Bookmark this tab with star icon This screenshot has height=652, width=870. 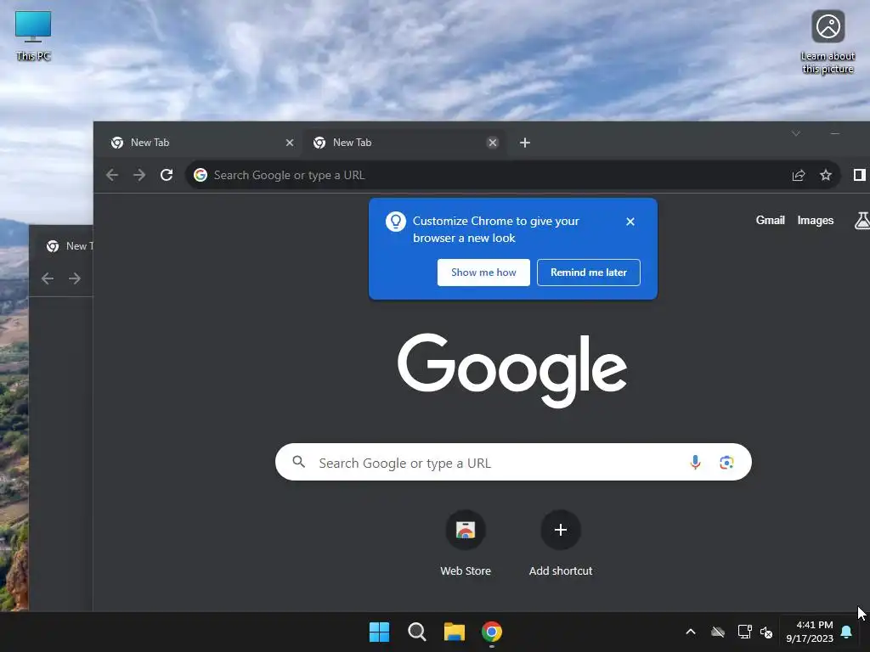pyautogui.click(x=826, y=175)
